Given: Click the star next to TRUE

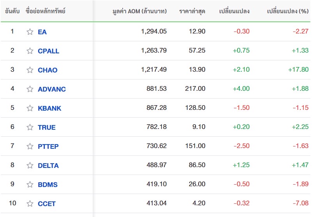Looking at the screenshot, I should tap(30, 127).
